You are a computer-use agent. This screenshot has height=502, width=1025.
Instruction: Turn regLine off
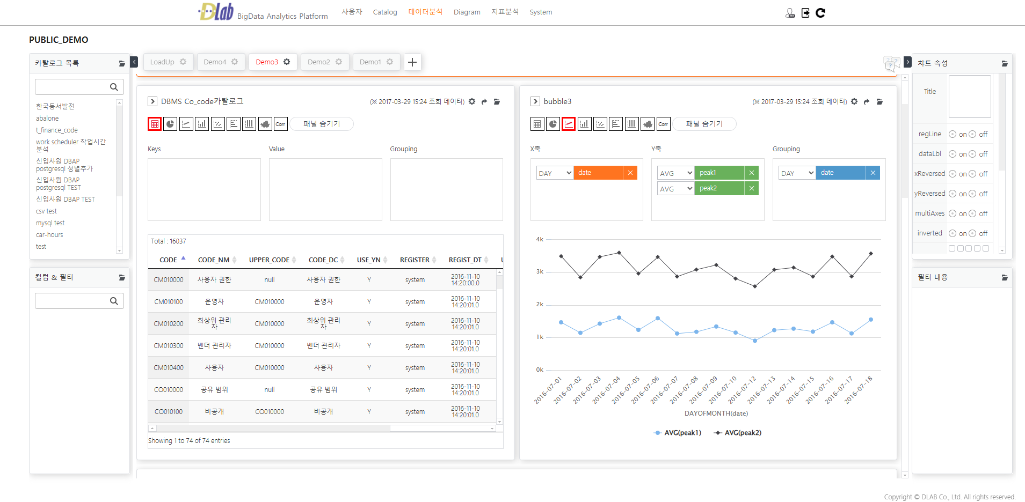point(972,134)
